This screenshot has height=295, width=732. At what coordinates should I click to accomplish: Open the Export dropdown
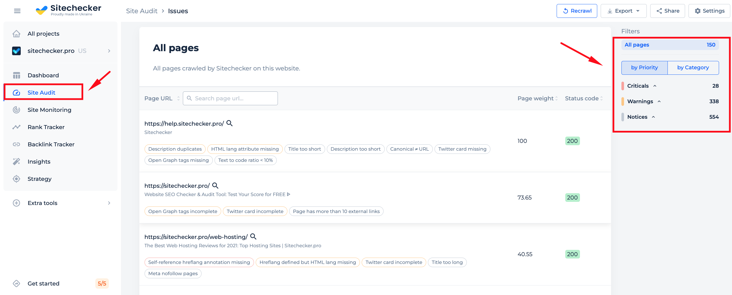tap(623, 11)
